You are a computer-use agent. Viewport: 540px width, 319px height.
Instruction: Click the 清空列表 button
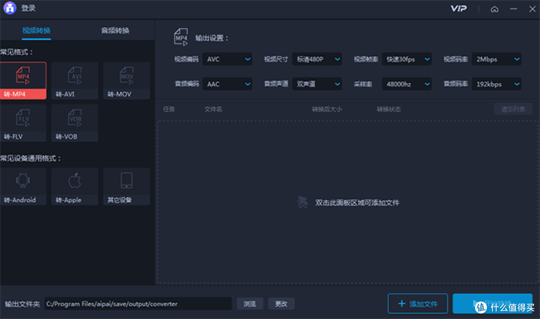(513, 109)
